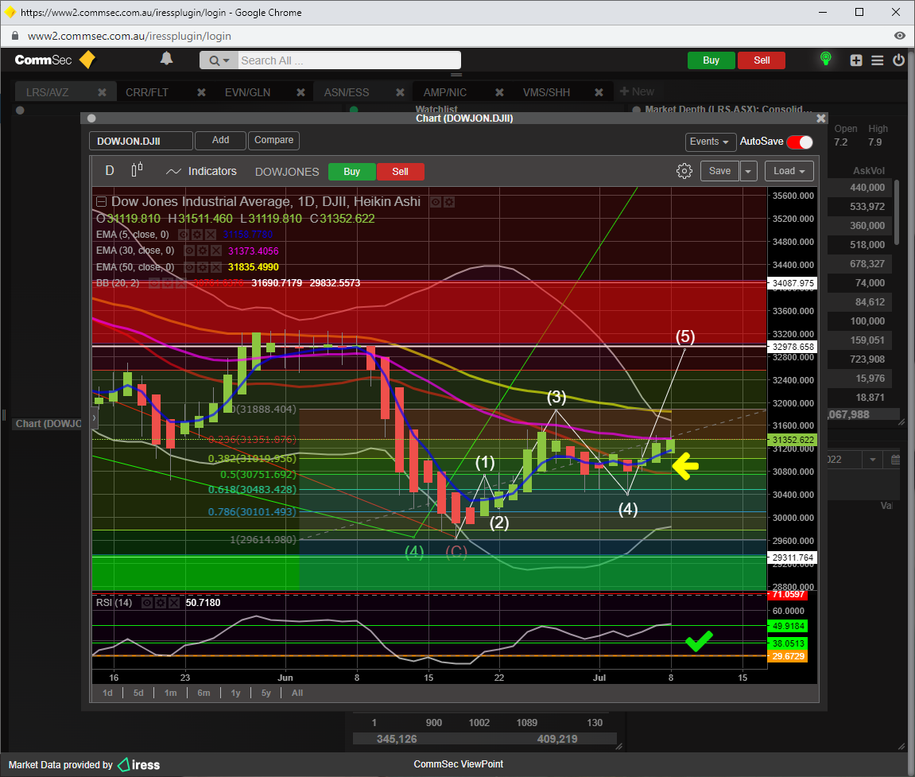Open the Events dropdown

(x=709, y=142)
